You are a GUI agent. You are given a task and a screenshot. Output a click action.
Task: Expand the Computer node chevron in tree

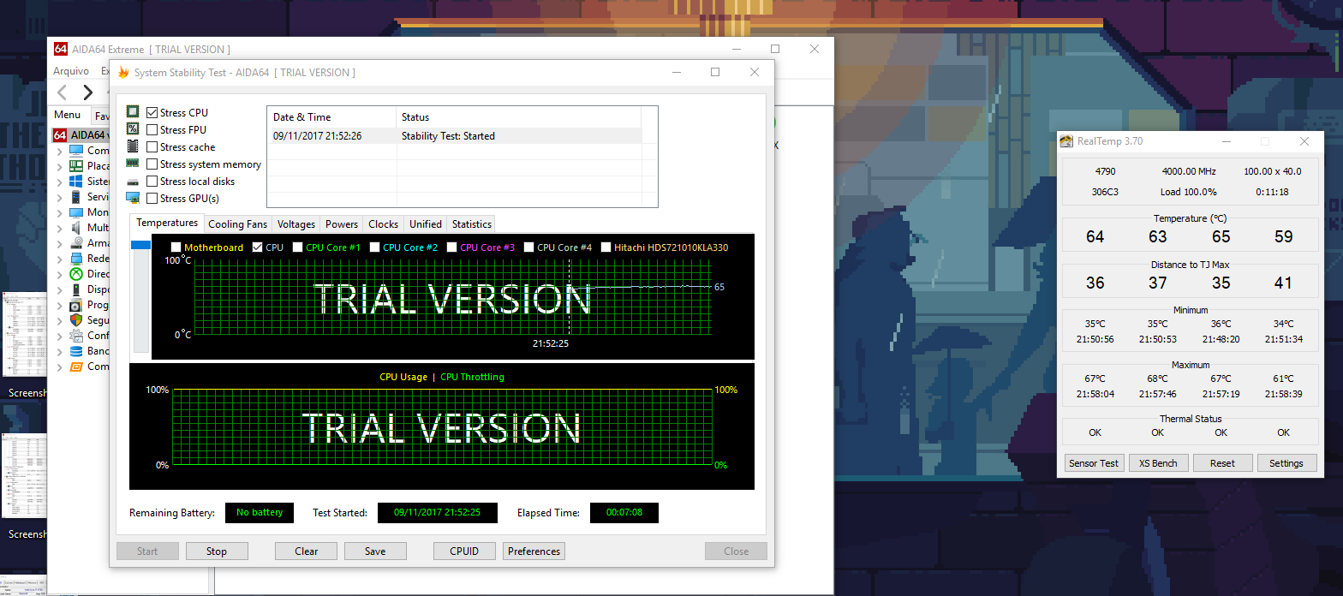(59, 151)
